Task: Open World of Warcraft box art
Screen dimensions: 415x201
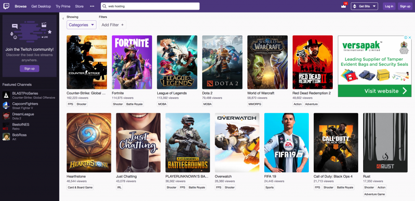Action: click(x=267, y=62)
